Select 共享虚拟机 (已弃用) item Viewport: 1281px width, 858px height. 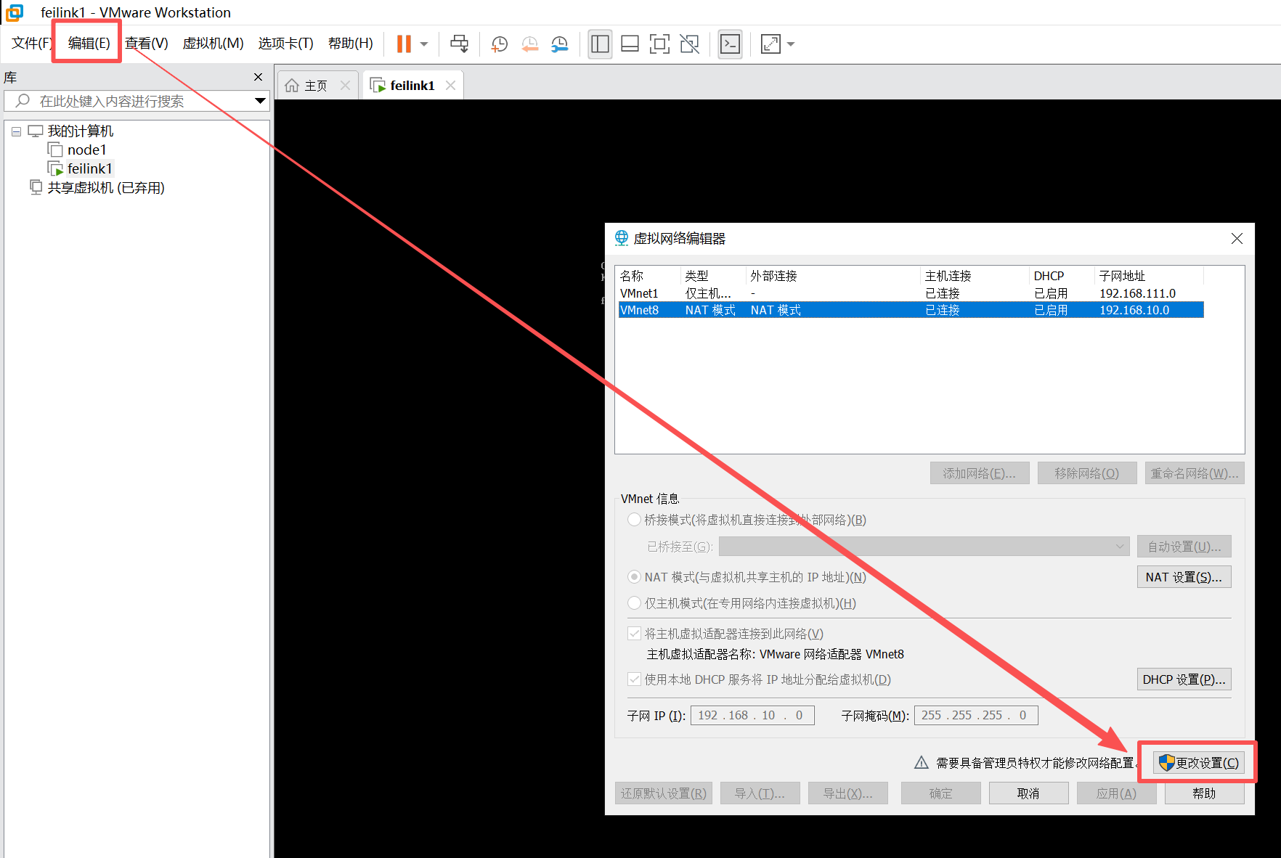point(105,188)
